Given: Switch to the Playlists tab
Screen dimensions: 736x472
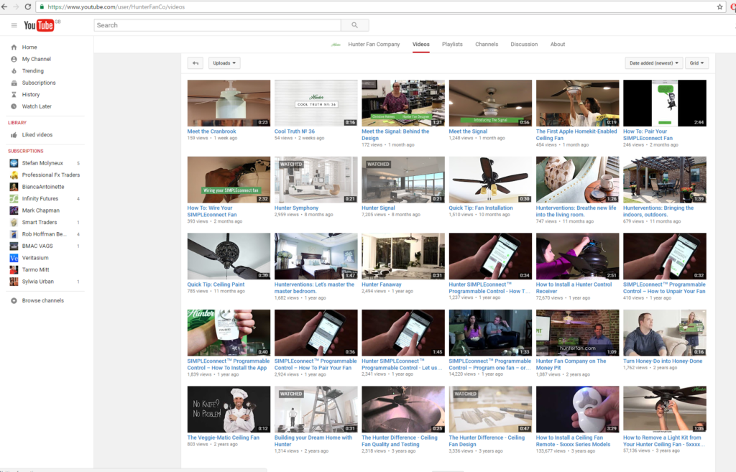Looking at the screenshot, I should point(452,44).
